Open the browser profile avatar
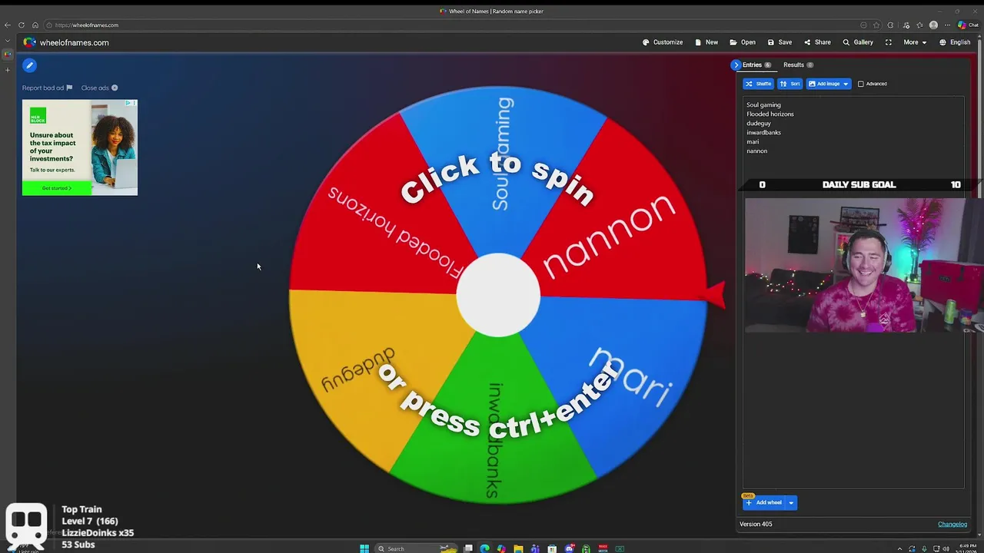 [x=933, y=25]
